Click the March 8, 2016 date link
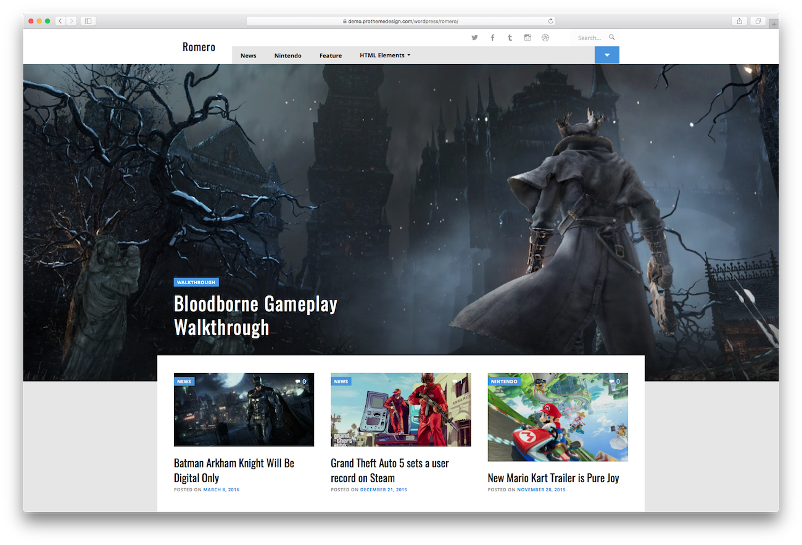802x545 pixels. (x=221, y=490)
